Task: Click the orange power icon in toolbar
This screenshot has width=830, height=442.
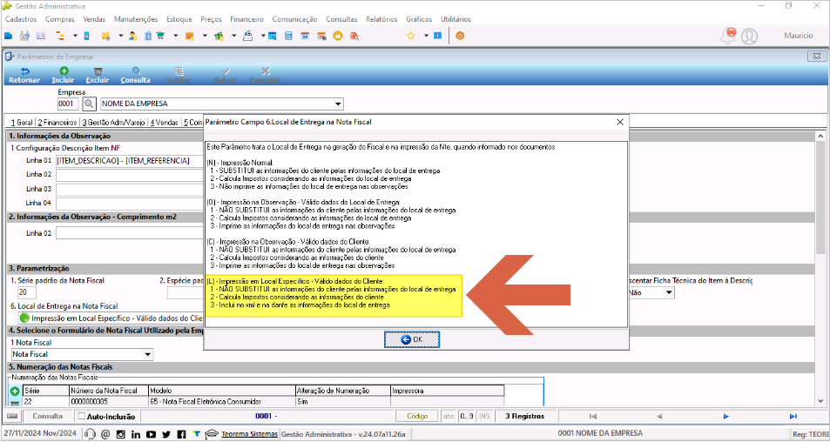Action: tap(460, 36)
